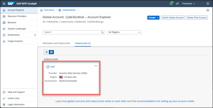
Task: Open settings gear in breadcrumb bar
Action: click(208, 10)
